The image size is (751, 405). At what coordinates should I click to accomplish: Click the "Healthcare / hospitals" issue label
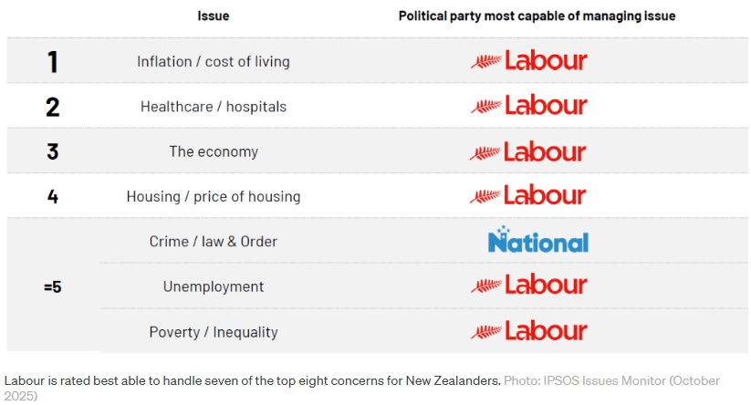214,107
